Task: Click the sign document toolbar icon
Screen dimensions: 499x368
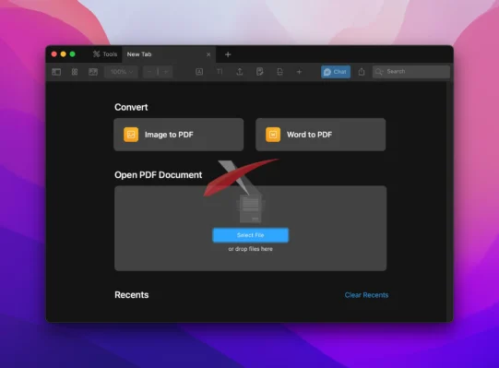Action: click(260, 72)
